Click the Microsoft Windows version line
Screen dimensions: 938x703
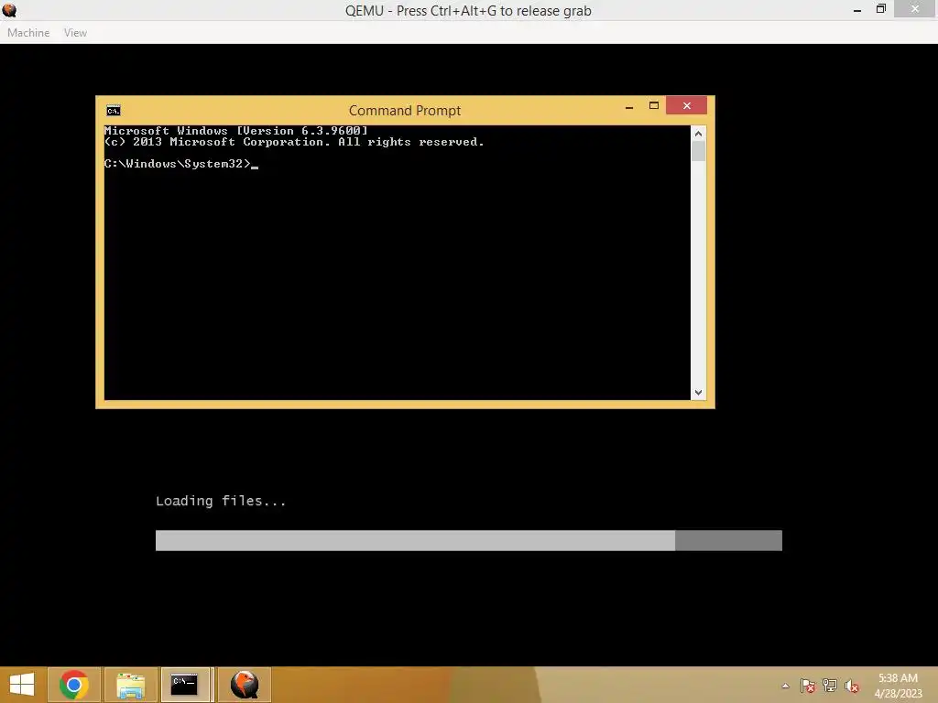tap(235, 130)
